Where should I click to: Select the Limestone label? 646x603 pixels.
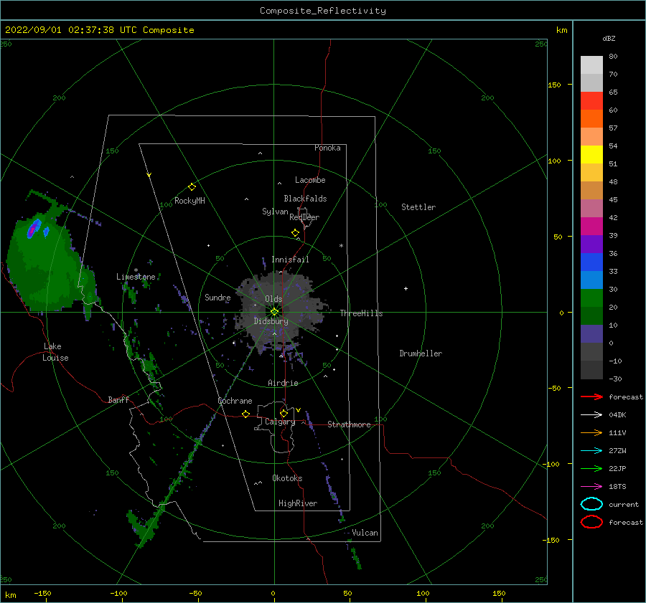tap(136, 277)
